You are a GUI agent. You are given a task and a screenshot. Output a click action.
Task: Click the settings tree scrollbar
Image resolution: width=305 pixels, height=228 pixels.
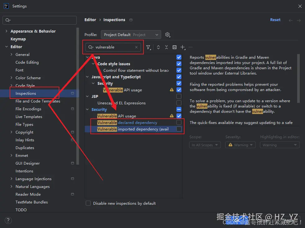coord(78,96)
